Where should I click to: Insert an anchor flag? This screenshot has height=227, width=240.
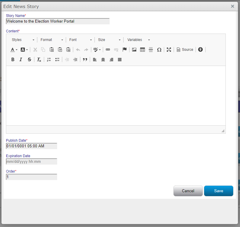(124, 50)
